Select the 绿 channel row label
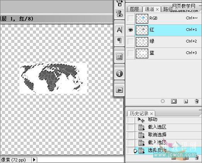The width and height of the screenshot is (202, 163). pyautogui.click(x=152, y=41)
